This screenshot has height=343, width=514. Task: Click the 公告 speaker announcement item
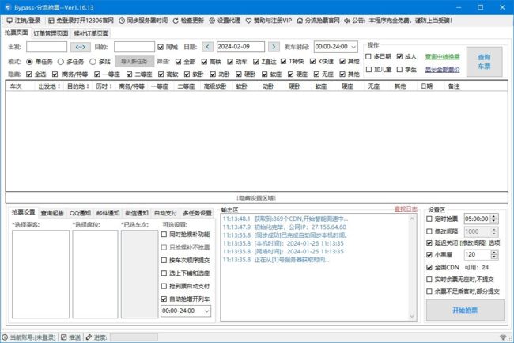tap(399, 21)
